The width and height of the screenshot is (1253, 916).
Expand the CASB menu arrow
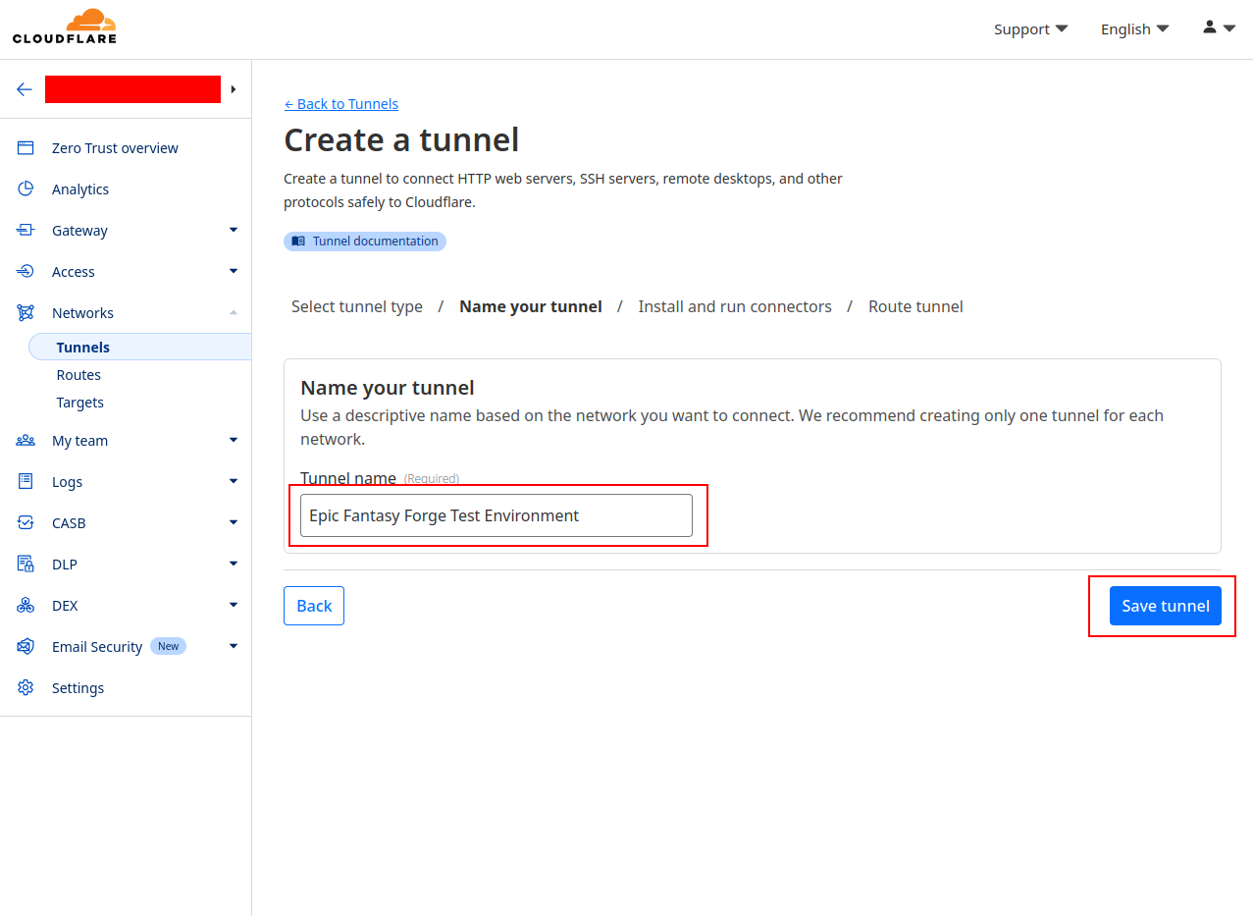(234, 522)
